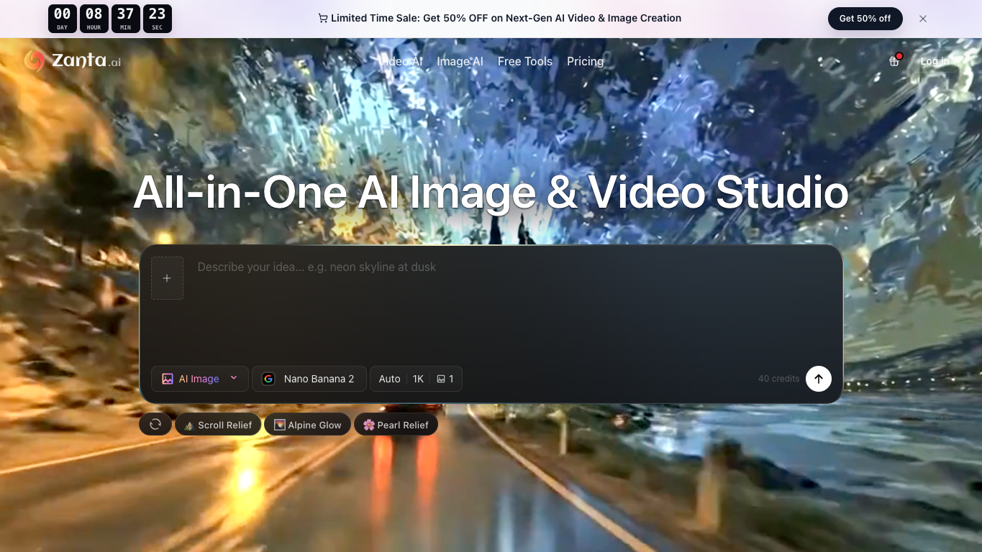Open the Image AI menu
This screenshot has height=552, width=982.
(x=460, y=61)
